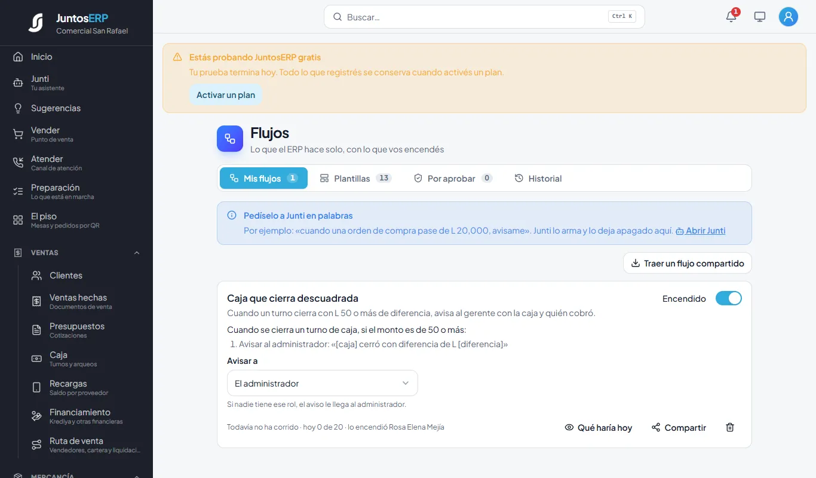This screenshot has height=478, width=816.
Task: Switch to the Por aprobar tab
Action: pyautogui.click(x=453, y=178)
